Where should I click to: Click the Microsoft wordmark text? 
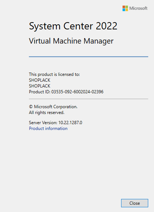click(138, 8)
